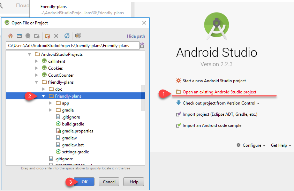Select the gradle.properties file name
This screenshot has width=294, height=191.
pos(78,131)
